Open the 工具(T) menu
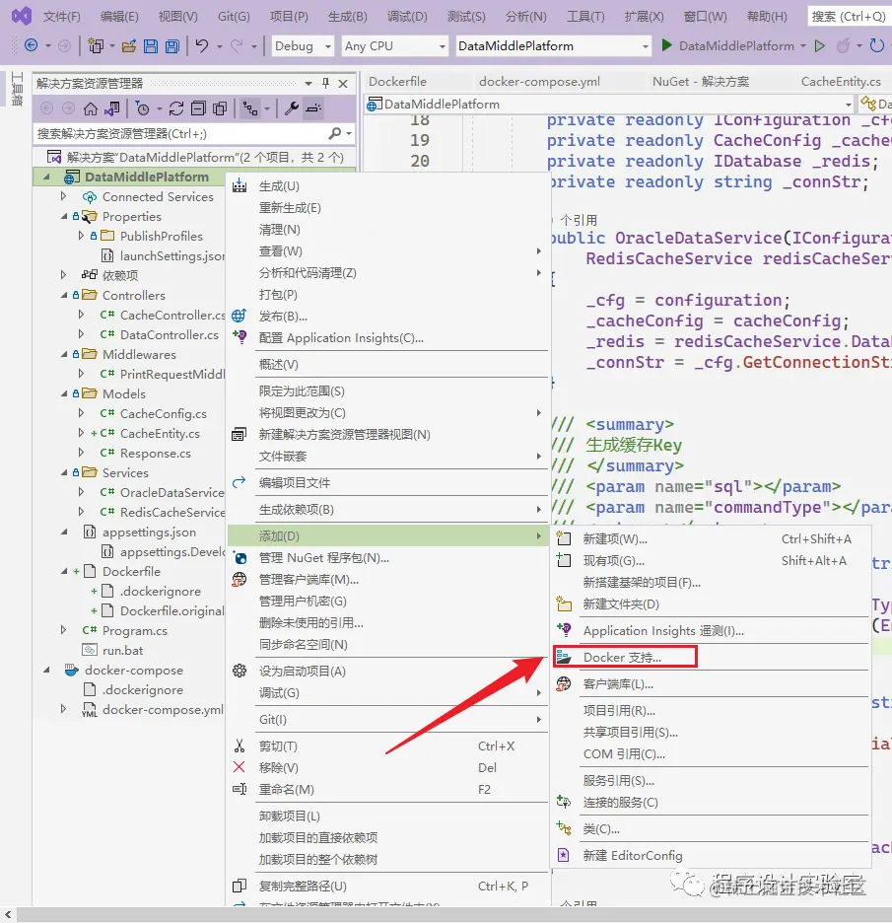Image resolution: width=892 pixels, height=923 pixels. click(x=585, y=17)
